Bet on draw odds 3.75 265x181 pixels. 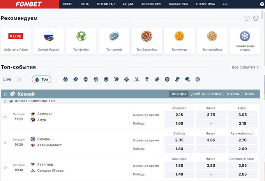click(211, 115)
